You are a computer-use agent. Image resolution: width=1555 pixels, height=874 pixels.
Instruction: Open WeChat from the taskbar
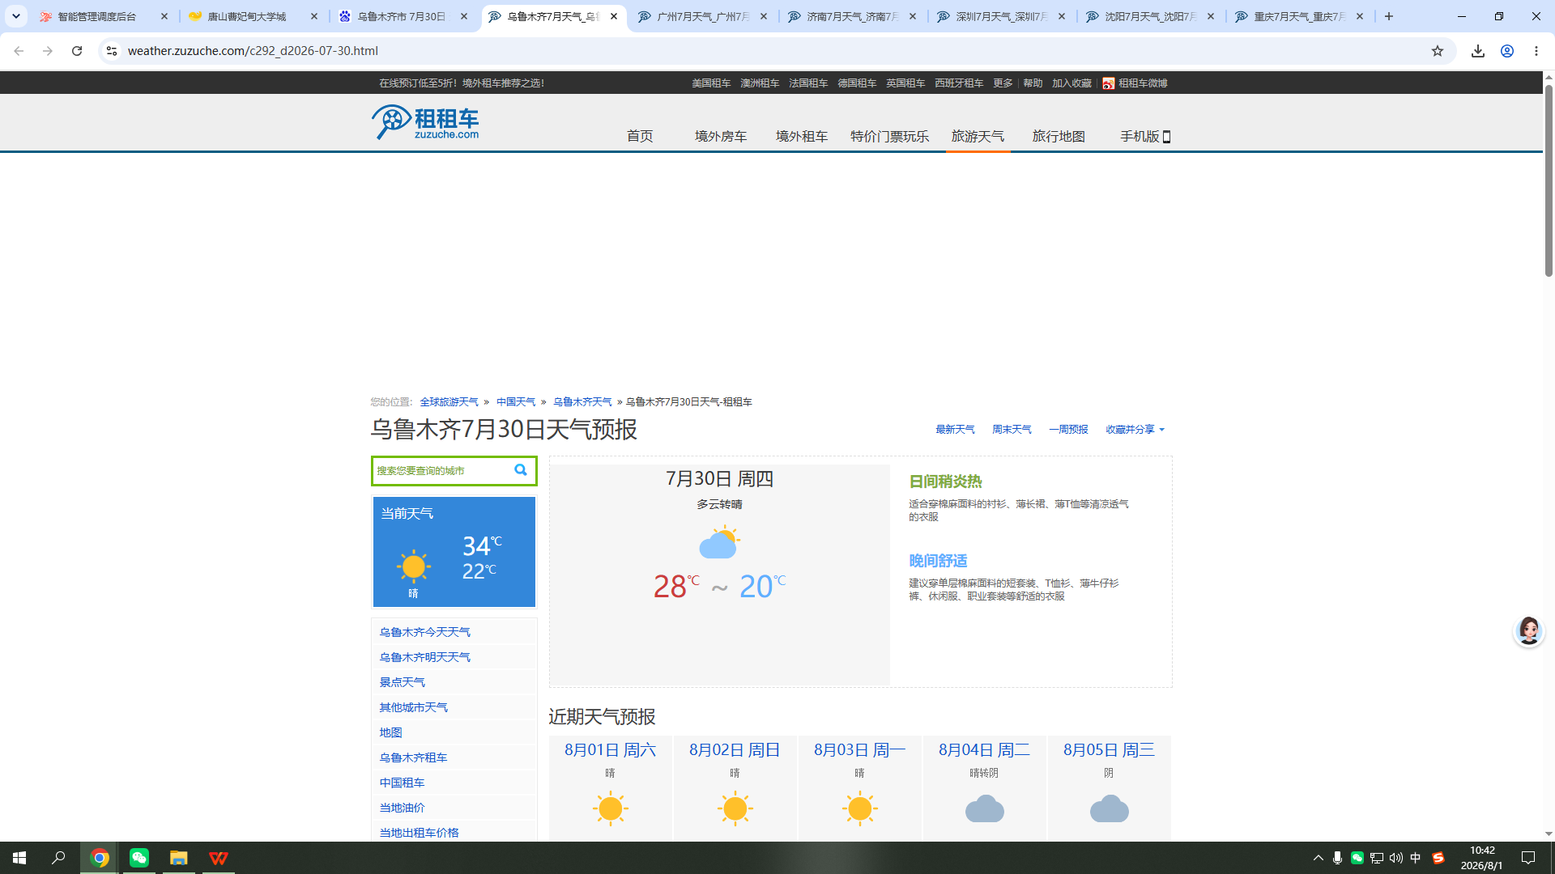[x=139, y=858]
